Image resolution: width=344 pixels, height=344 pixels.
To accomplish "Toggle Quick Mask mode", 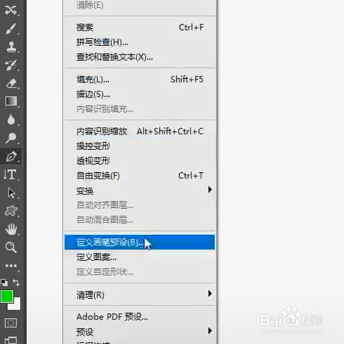I will tap(11, 323).
